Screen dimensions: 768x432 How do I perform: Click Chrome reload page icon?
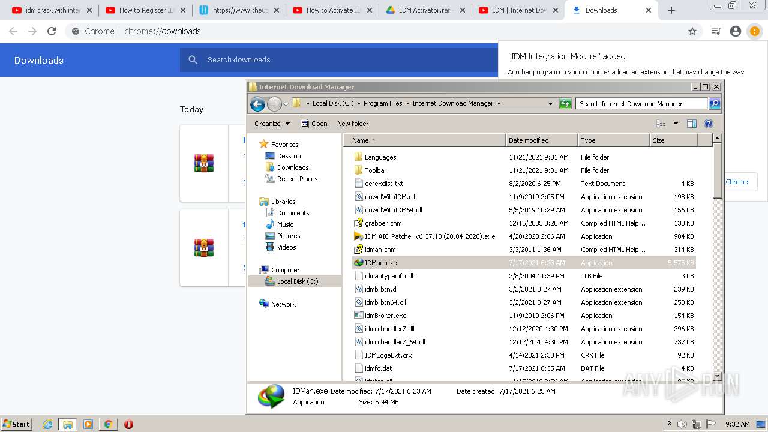tap(52, 31)
